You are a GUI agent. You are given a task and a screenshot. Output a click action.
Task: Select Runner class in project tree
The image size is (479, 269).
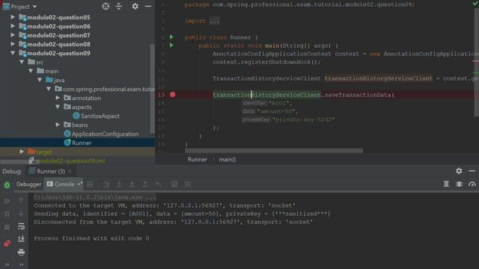point(78,143)
